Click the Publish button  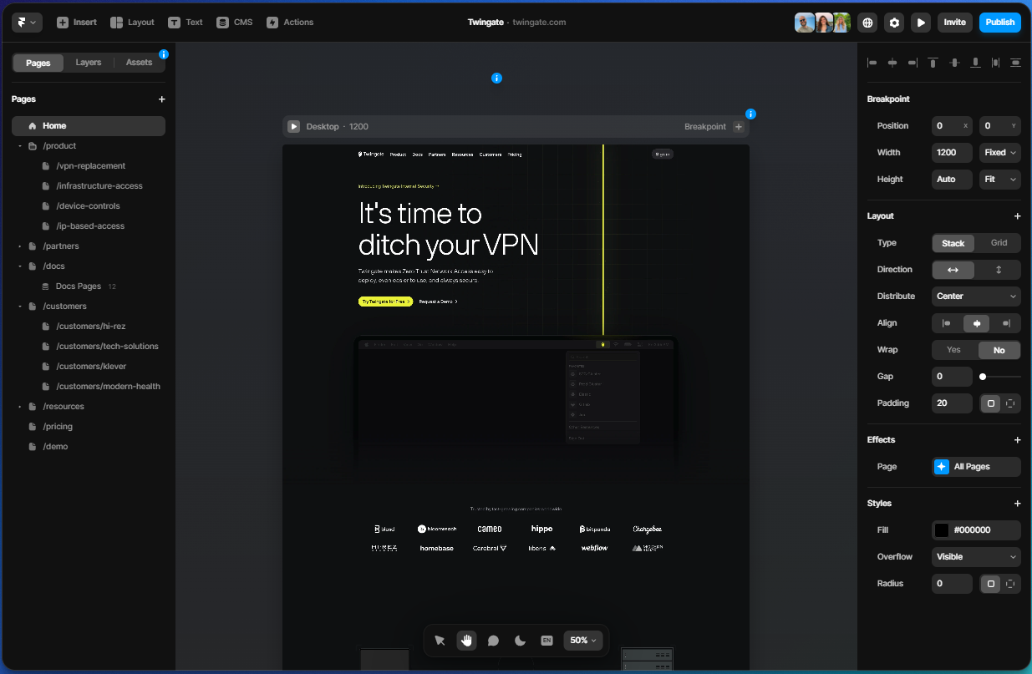(999, 22)
